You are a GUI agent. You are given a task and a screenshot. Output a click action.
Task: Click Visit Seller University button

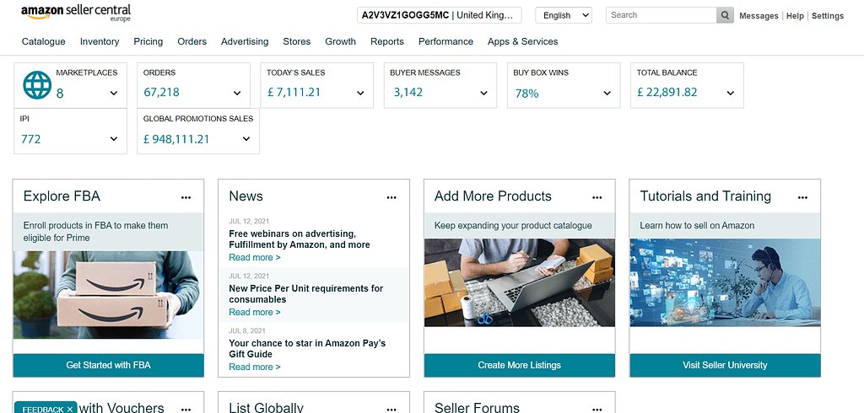(725, 365)
